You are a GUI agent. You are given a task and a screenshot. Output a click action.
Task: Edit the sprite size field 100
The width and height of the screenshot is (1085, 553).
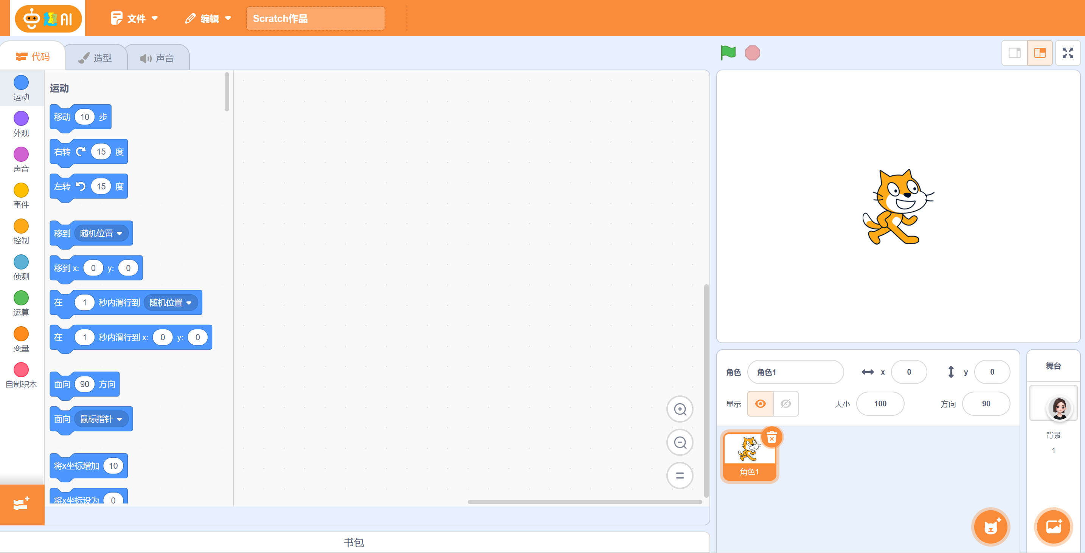pyautogui.click(x=880, y=404)
